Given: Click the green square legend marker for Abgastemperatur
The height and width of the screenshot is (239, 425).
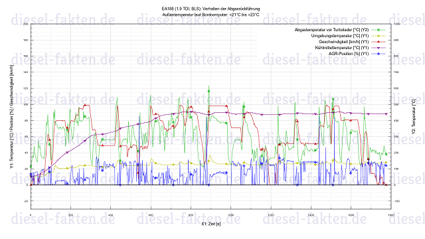Looking at the screenshot, I should [379, 30].
